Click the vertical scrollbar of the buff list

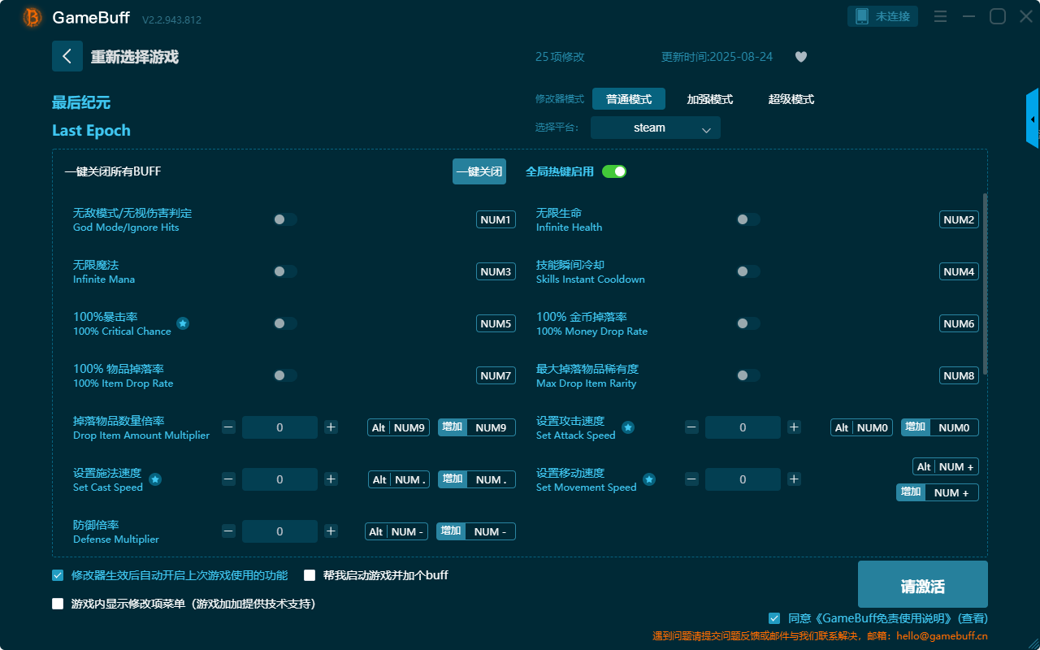pos(986,284)
